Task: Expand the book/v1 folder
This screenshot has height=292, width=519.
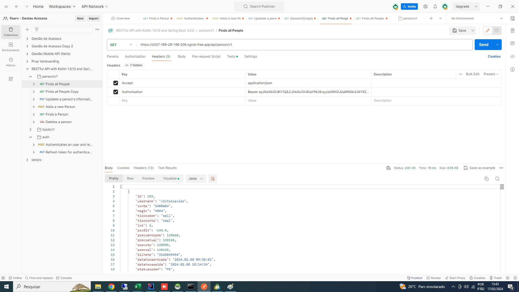Action: 31,130
